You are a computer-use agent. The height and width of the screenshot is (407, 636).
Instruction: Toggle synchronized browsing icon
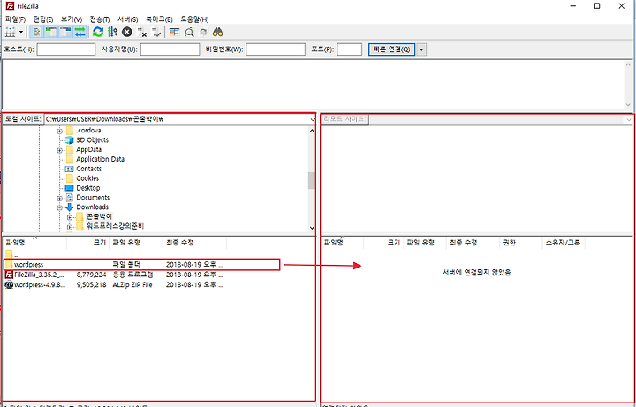pos(204,32)
